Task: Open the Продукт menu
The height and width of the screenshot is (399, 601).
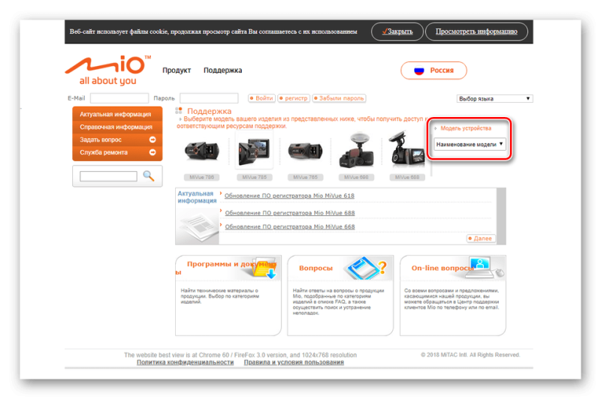Action: 177,70
